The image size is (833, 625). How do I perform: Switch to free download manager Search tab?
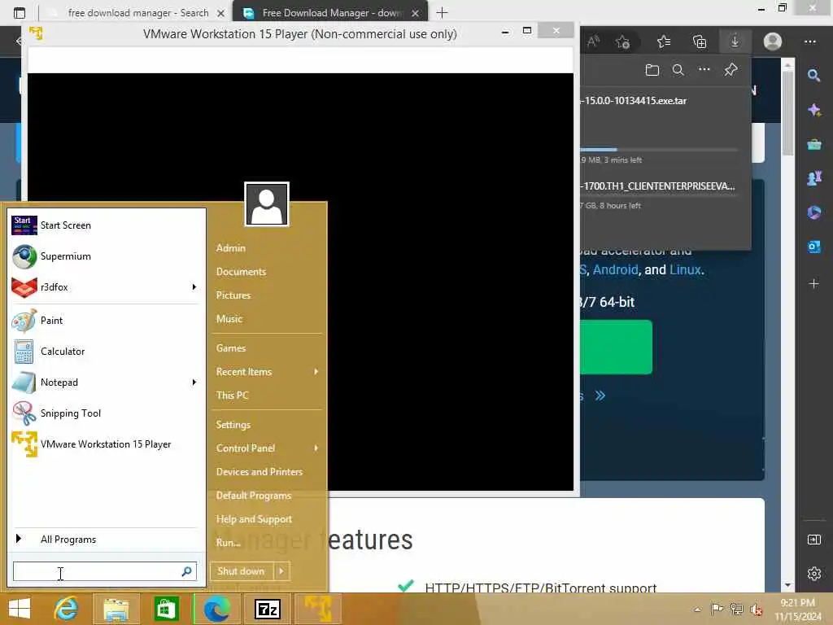(x=138, y=13)
